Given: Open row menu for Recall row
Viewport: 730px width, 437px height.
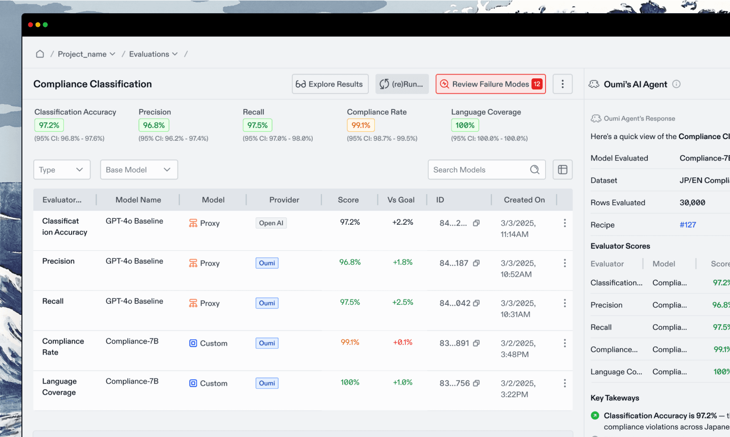Looking at the screenshot, I should click(x=565, y=303).
